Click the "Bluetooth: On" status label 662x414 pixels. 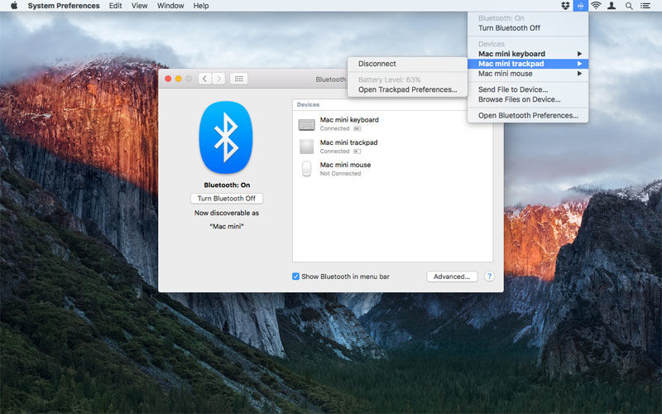click(227, 185)
